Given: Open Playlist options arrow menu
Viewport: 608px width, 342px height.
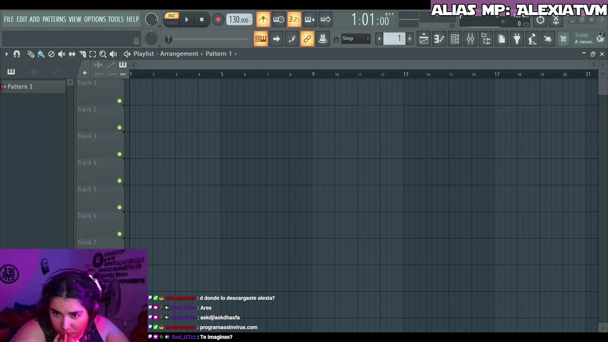Looking at the screenshot, I should tap(7, 54).
